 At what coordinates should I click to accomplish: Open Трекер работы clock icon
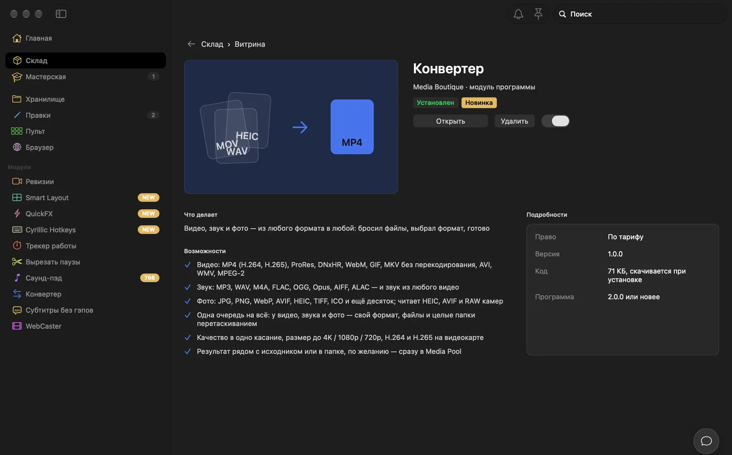(x=17, y=246)
